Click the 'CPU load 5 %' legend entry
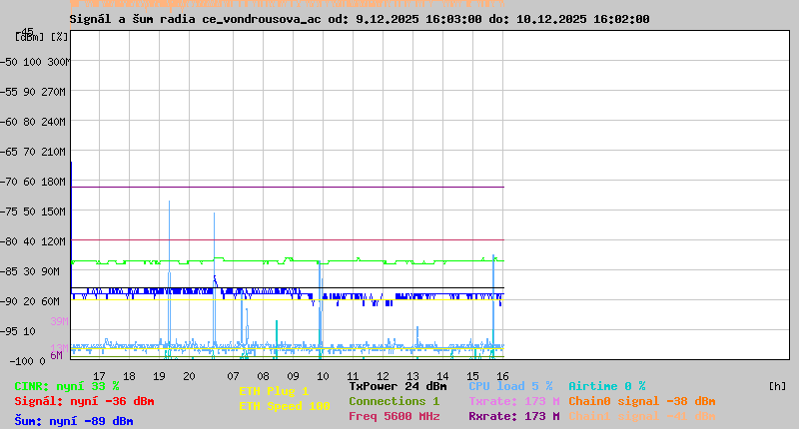 click(510, 387)
